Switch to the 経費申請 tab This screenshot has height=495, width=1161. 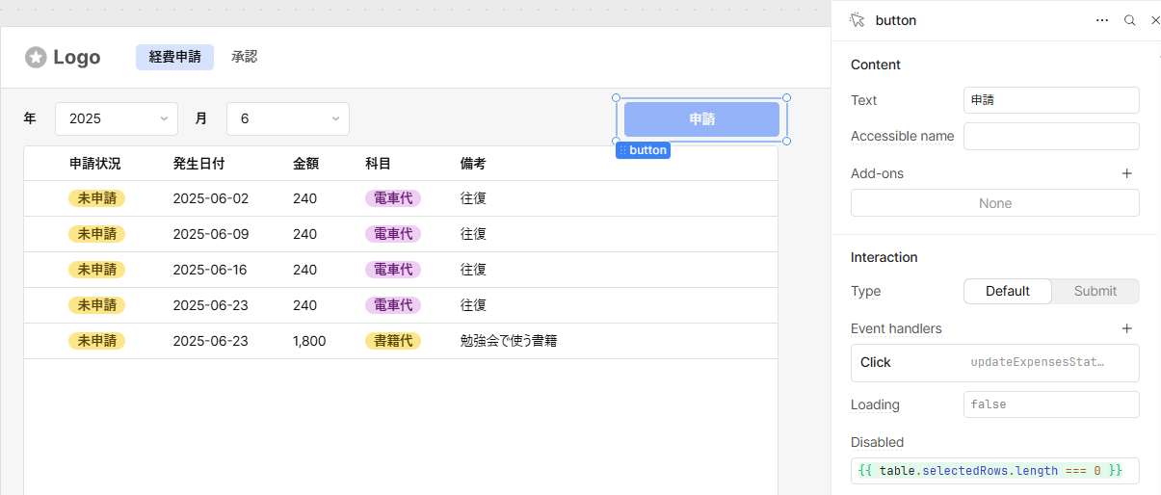[174, 57]
